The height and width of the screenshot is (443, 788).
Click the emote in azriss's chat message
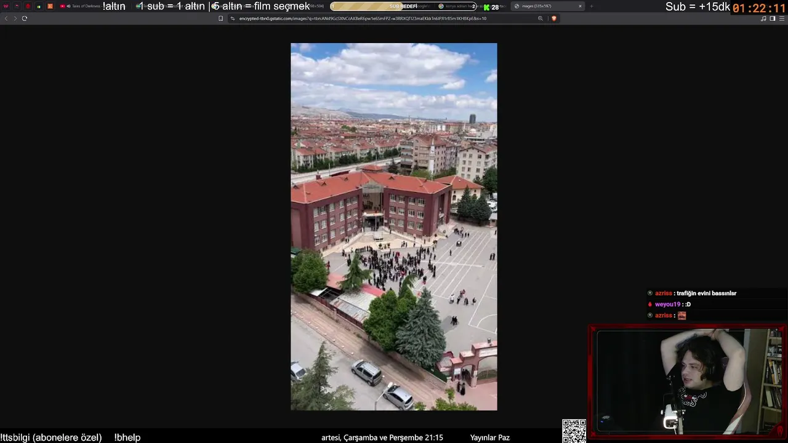click(x=681, y=316)
